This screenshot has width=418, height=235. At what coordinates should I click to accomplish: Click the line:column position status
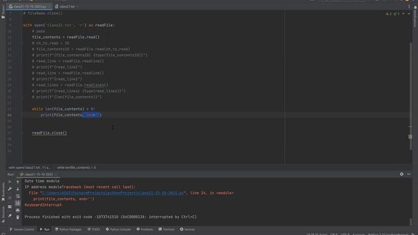click(x=316, y=234)
